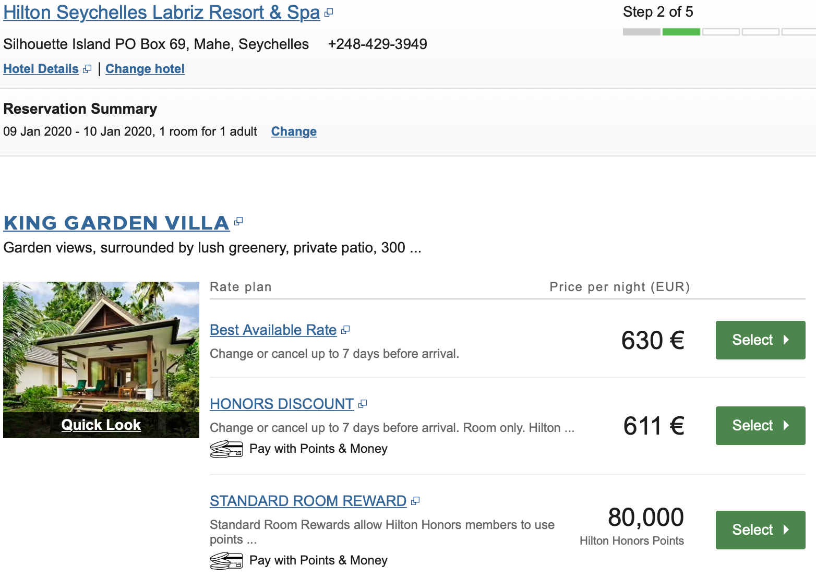This screenshot has width=816, height=577.
Task: Click popup icon beside HONORS DISCOUNT
Action: 363,404
